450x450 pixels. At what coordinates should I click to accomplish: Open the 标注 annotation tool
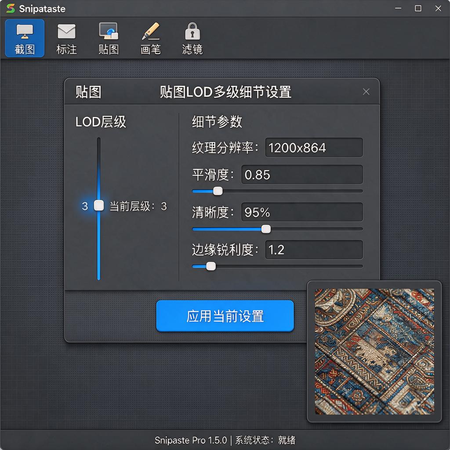(67, 38)
